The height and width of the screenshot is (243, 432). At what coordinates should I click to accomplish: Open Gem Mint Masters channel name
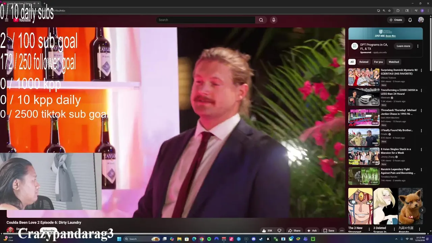[x=389, y=118]
